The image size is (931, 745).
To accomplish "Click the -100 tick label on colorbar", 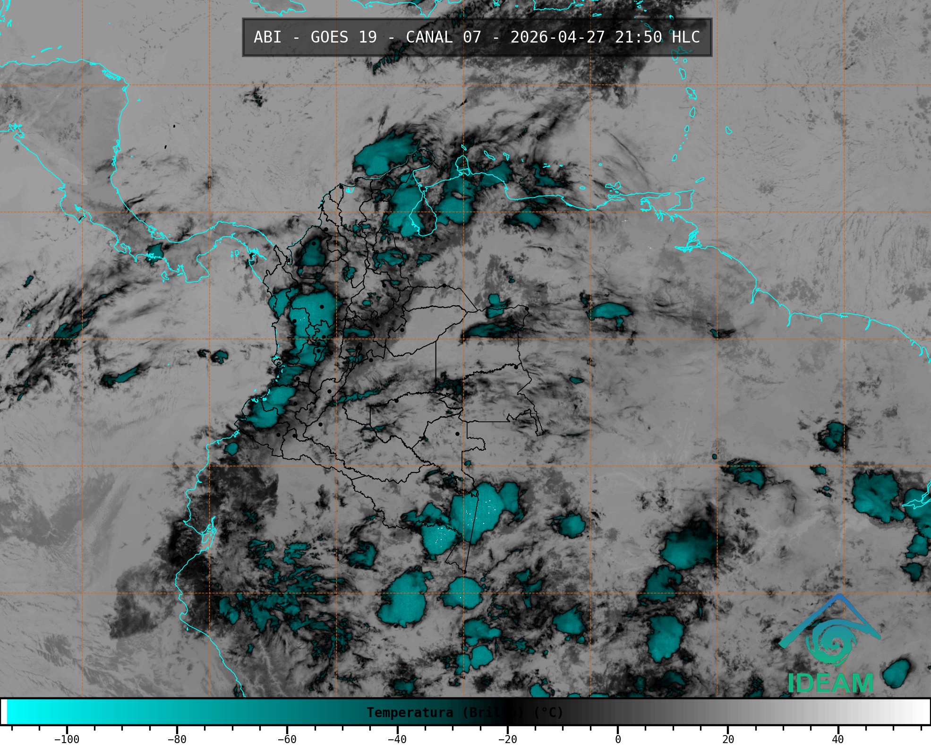I will (x=67, y=739).
